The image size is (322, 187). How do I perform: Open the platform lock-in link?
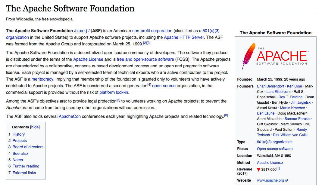click(114, 92)
